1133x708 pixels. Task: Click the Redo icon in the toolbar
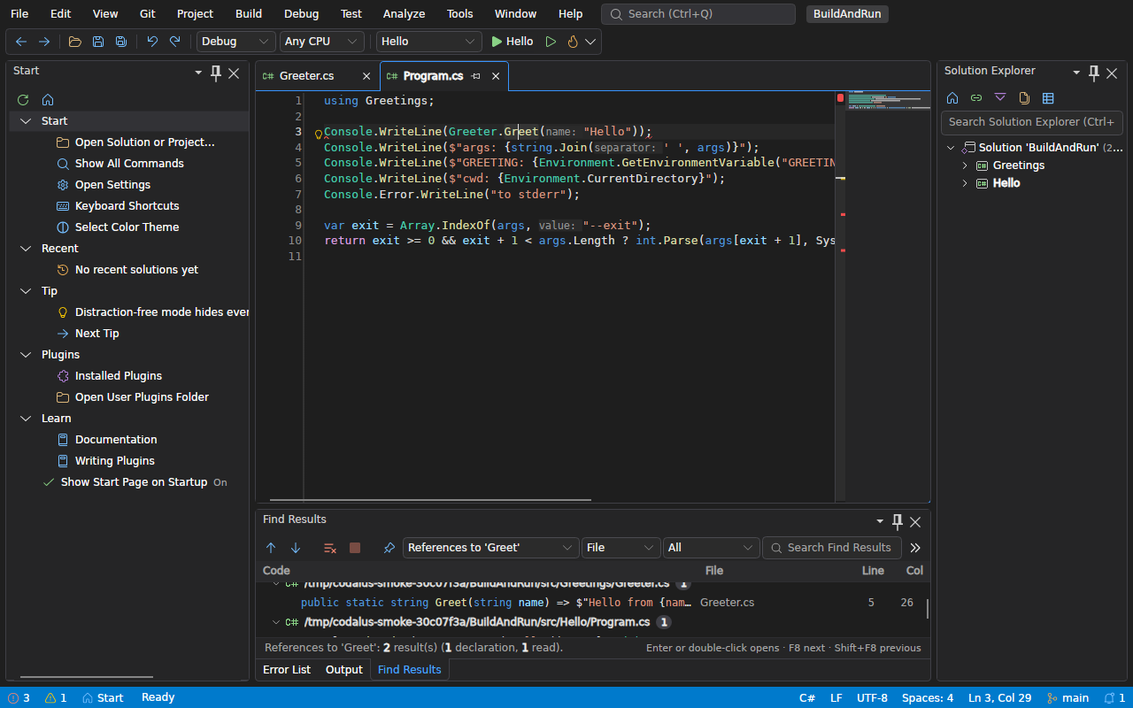coord(175,42)
